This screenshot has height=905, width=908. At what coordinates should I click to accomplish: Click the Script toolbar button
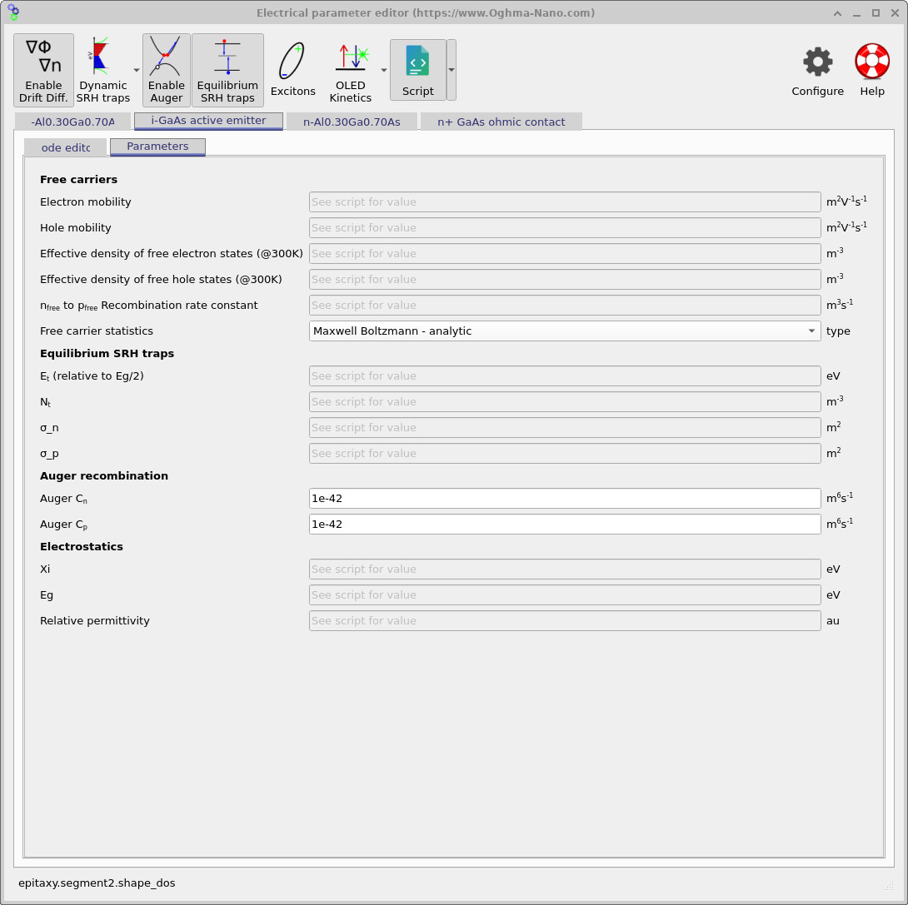coord(418,70)
